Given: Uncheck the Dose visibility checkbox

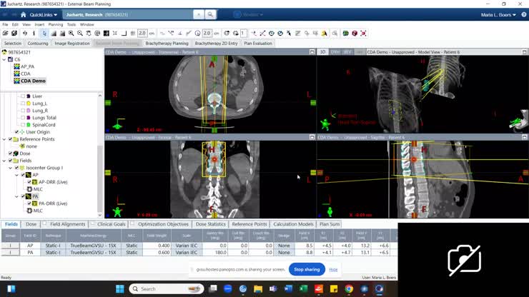Looking at the screenshot, I should tap(10, 153).
